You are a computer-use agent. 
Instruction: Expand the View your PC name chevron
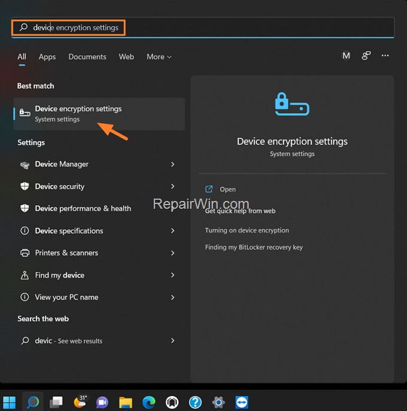pos(172,297)
